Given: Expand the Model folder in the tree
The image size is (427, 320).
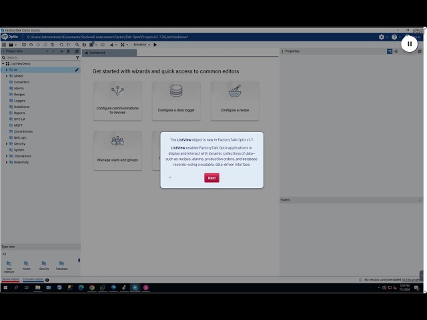Looking at the screenshot, I should [x=7, y=76].
